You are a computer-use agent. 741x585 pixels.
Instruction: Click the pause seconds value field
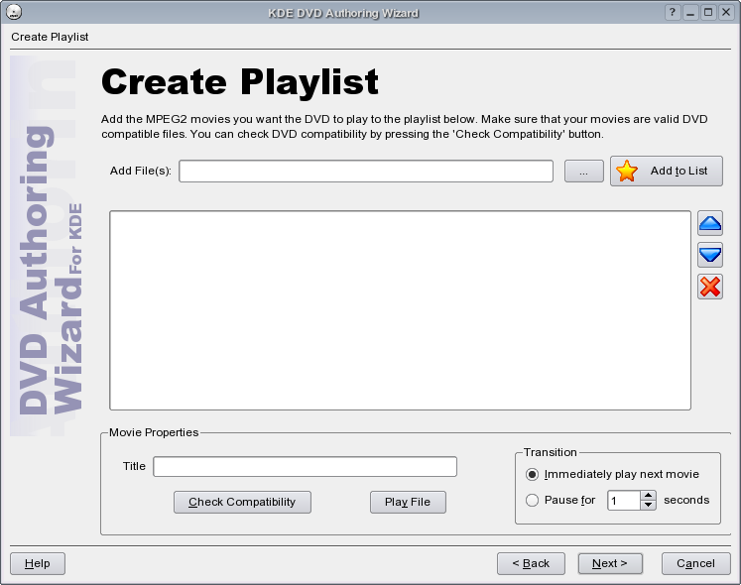click(624, 501)
